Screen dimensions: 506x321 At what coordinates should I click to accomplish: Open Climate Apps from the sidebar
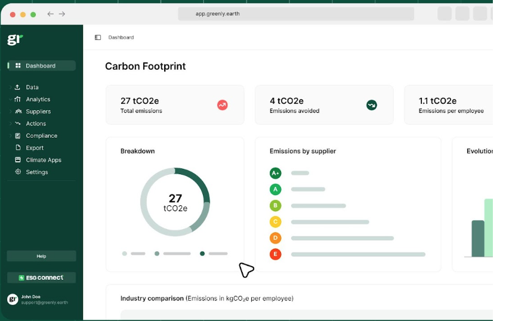click(x=43, y=160)
